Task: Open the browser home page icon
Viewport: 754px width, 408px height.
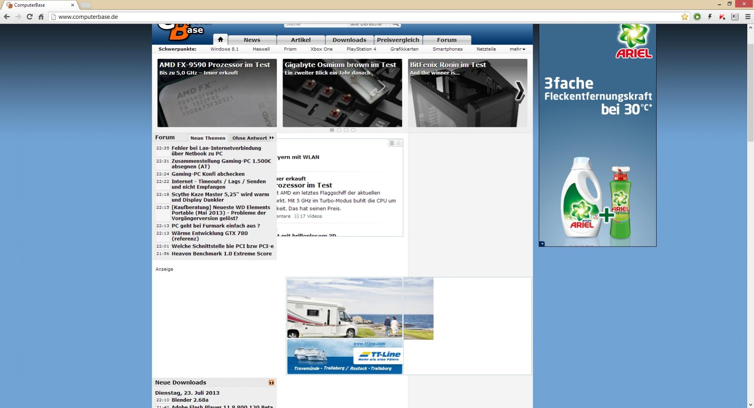Action: pos(41,16)
